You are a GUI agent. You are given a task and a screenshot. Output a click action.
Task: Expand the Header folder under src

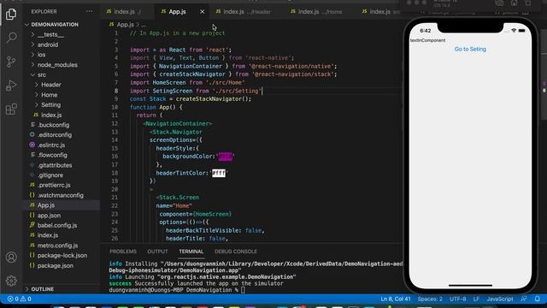[x=51, y=85]
